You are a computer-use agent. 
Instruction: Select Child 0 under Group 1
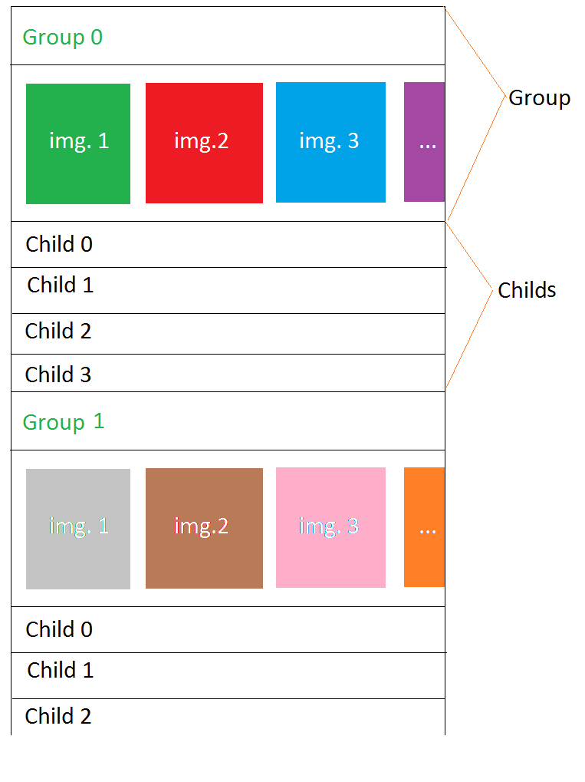pyautogui.click(x=228, y=629)
